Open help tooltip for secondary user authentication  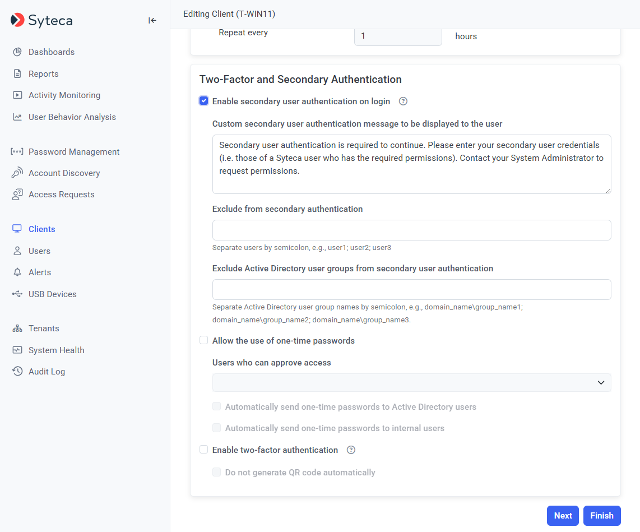click(x=403, y=101)
